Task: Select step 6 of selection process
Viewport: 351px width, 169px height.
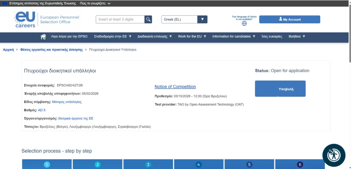Action: 300,165
